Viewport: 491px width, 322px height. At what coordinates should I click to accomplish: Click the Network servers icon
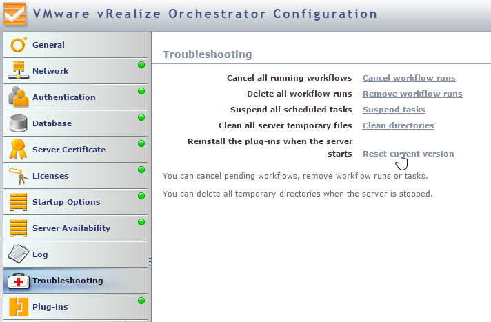click(19, 71)
